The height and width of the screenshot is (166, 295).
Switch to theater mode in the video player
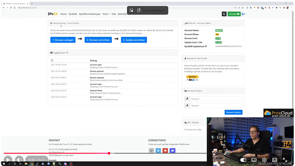click(x=274, y=160)
